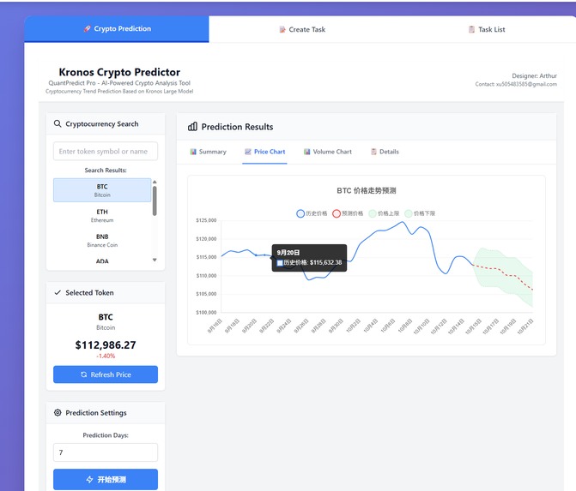Click the $100,000 y-axis label

(206, 313)
